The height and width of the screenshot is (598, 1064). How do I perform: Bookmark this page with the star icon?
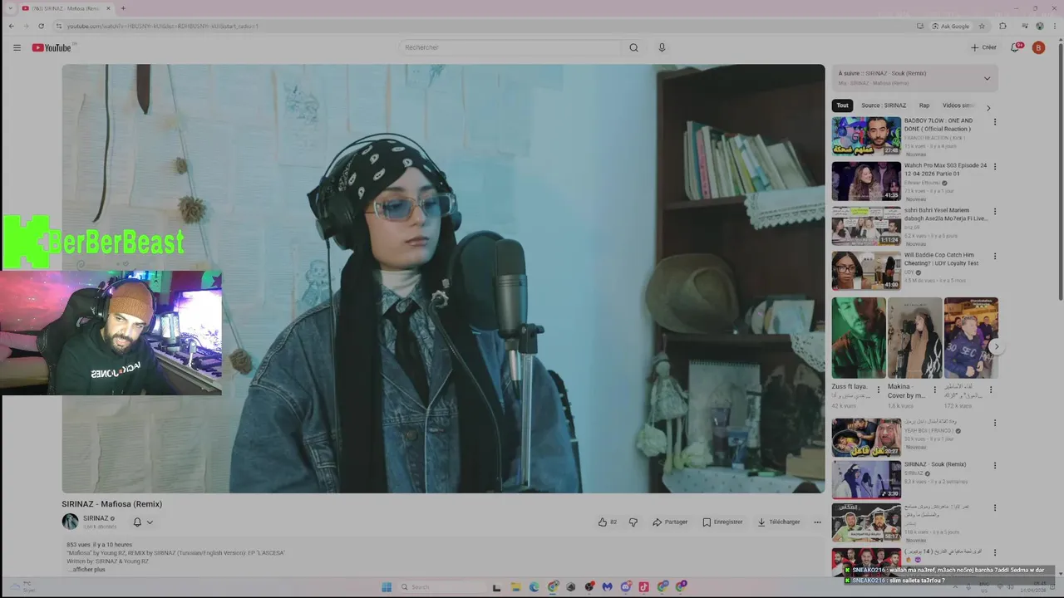pos(982,26)
